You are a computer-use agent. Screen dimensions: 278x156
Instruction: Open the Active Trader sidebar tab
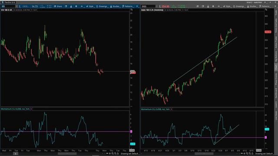coord(276,42)
